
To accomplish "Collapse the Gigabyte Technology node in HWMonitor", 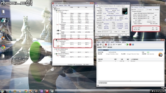I will pos(55,10).
